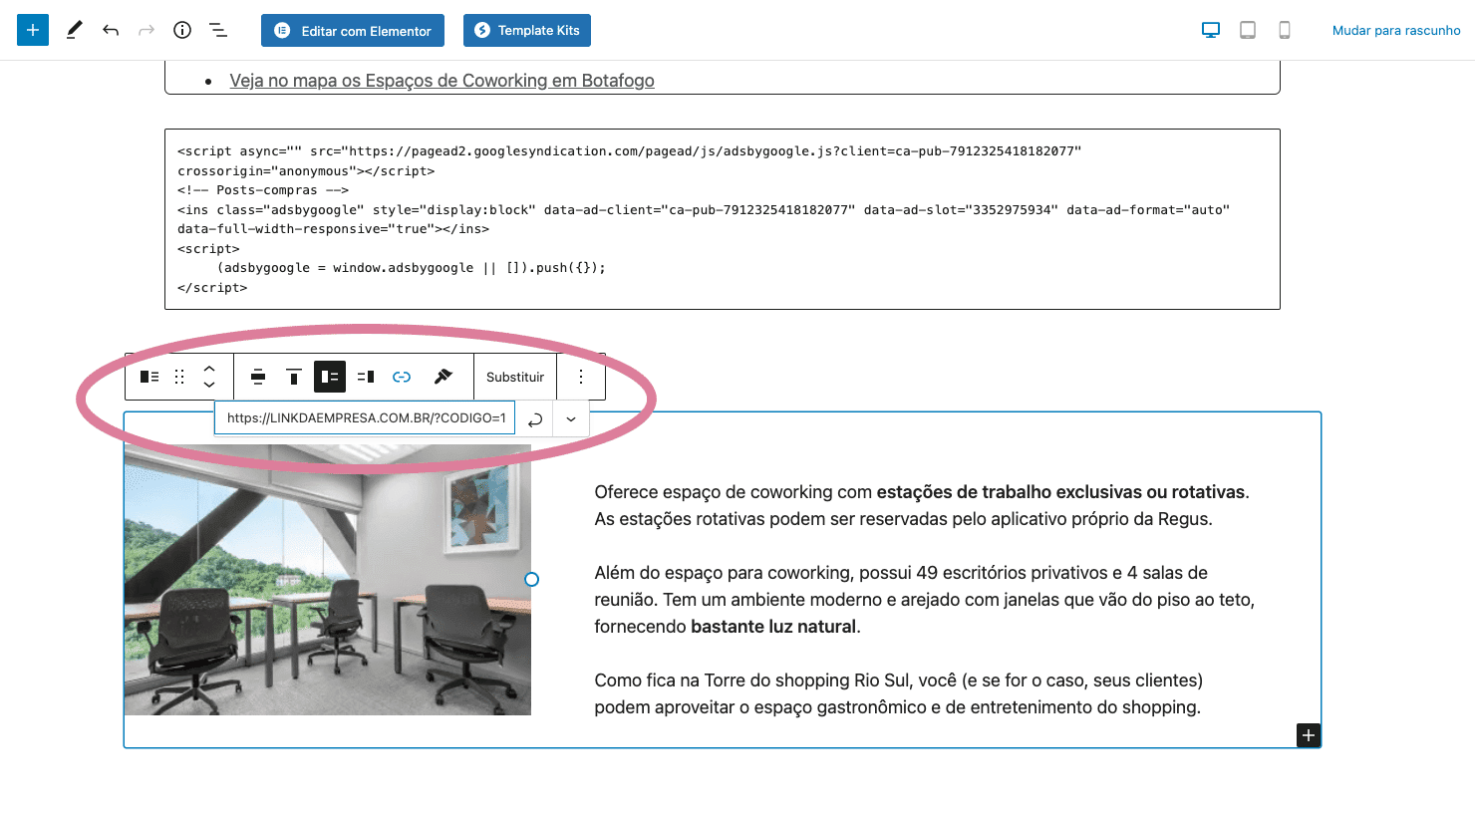Click Mudar para rascunho

pos(1396,31)
